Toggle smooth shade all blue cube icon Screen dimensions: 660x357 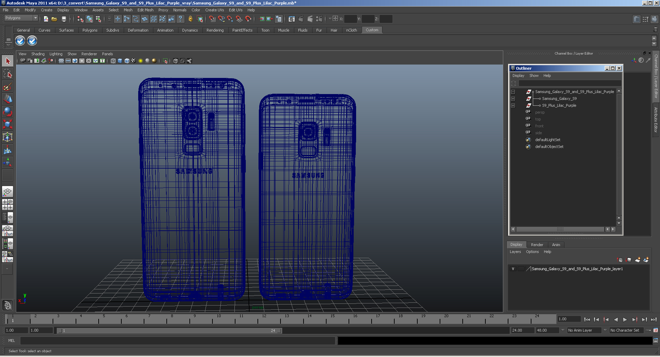[x=120, y=61]
